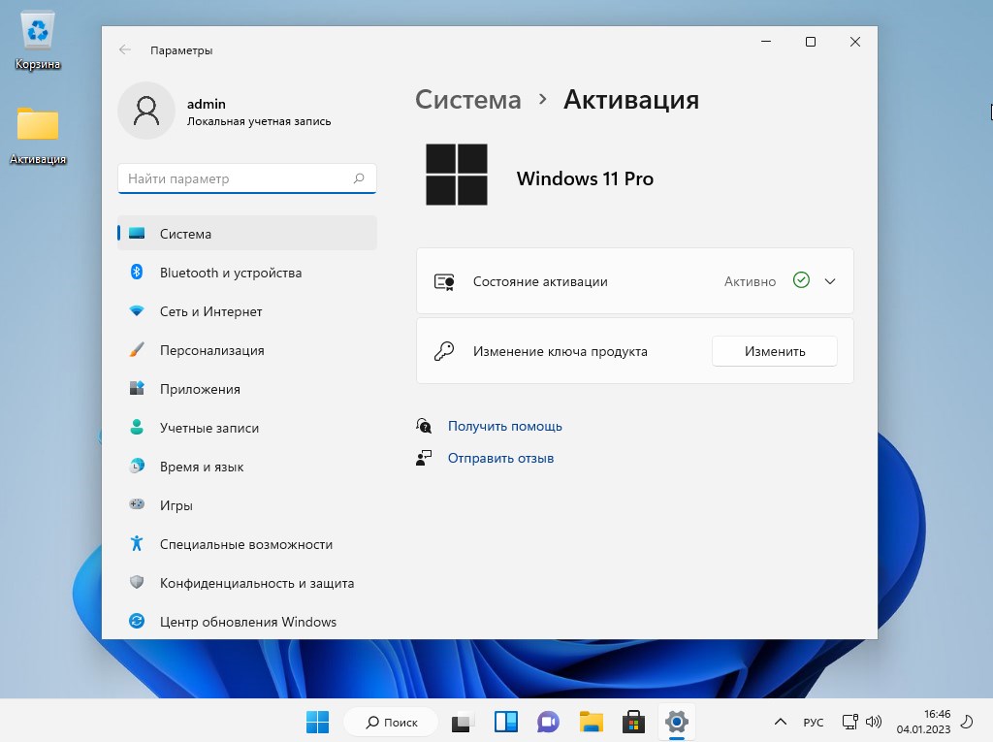Go to Personalization settings

(211, 350)
